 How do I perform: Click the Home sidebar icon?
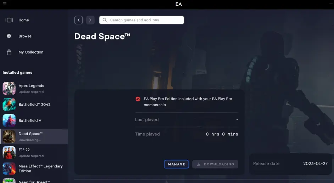9,20
